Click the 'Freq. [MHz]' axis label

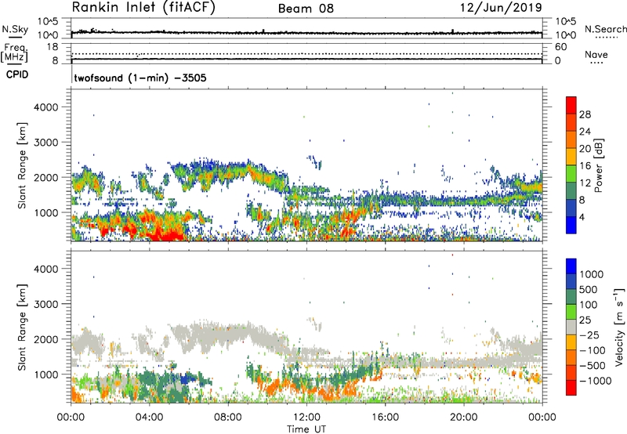pyautogui.click(x=14, y=53)
